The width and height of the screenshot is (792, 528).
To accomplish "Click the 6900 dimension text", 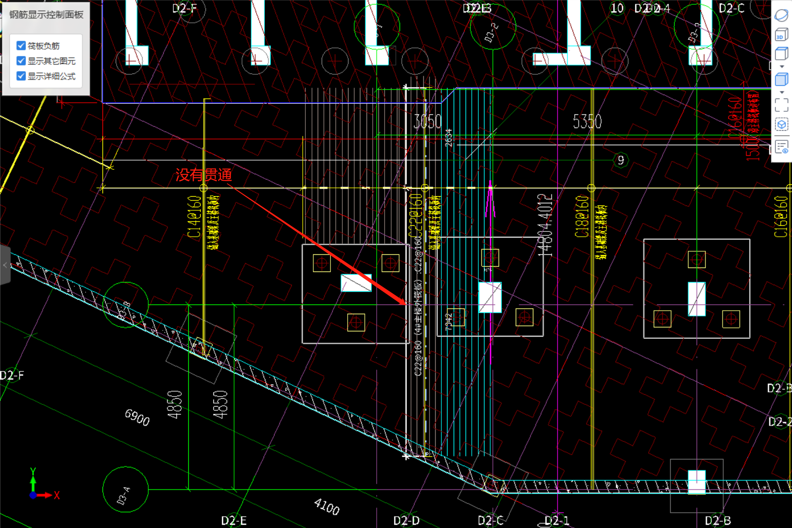I will (x=137, y=417).
